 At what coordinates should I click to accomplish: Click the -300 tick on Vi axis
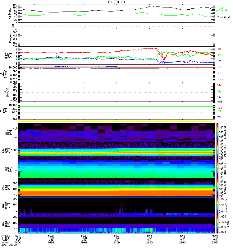click(14, 100)
